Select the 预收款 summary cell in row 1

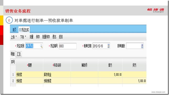(x=29, y=75)
